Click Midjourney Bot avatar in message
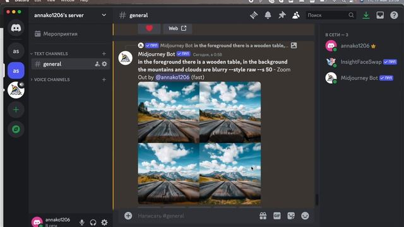This screenshot has height=227, width=404. pyautogui.click(x=126, y=58)
